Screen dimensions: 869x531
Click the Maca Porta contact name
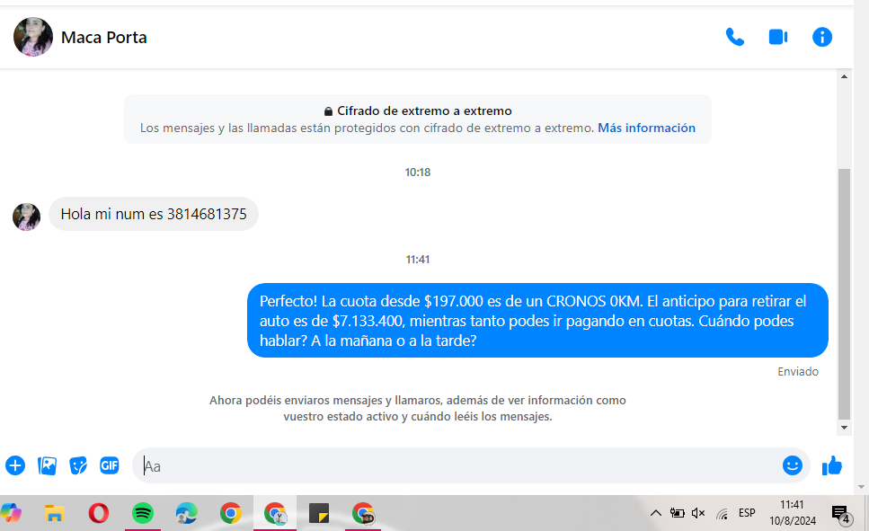103,37
